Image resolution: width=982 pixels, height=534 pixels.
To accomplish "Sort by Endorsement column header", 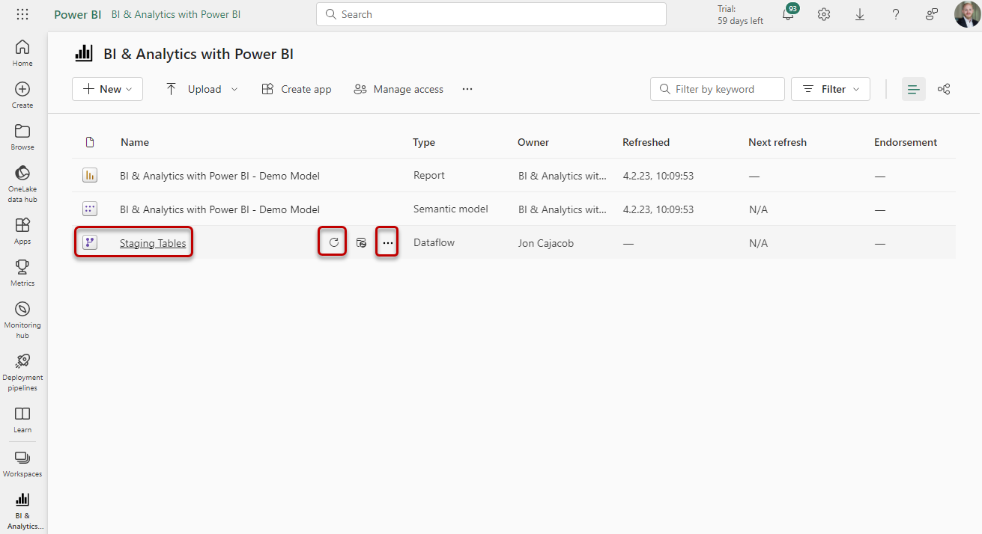I will [x=906, y=142].
